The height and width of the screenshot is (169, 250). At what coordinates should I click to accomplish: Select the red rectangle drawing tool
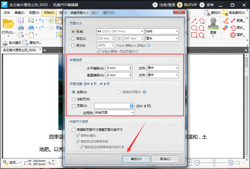coord(194,35)
